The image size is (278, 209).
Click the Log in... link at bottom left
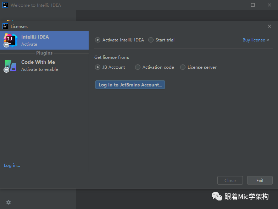tap(12, 165)
